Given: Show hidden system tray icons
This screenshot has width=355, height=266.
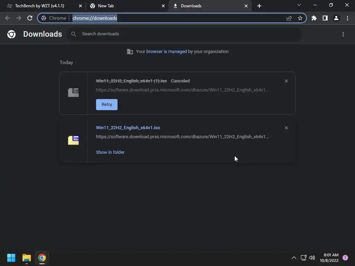Looking at the screenshot, I should tap(294, 258).
